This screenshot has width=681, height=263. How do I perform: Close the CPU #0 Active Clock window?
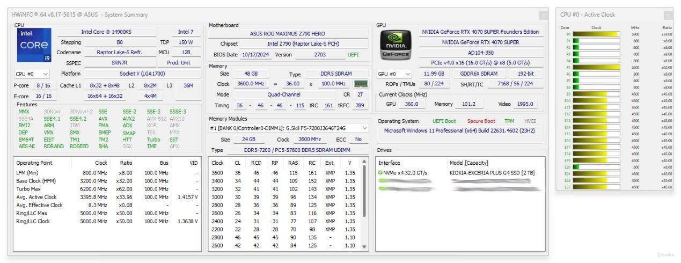[x=668, y=15]
